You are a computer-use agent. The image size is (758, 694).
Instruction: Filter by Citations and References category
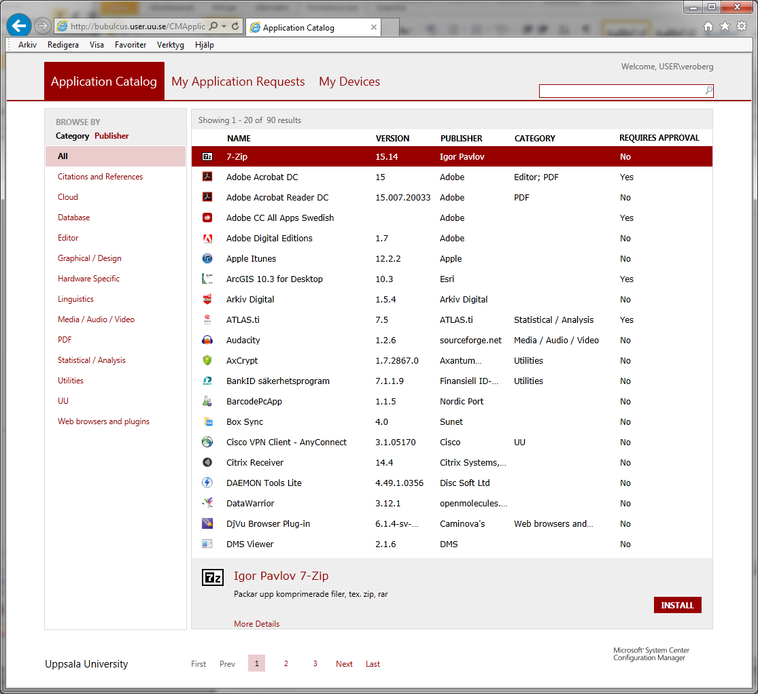point(100,177)
